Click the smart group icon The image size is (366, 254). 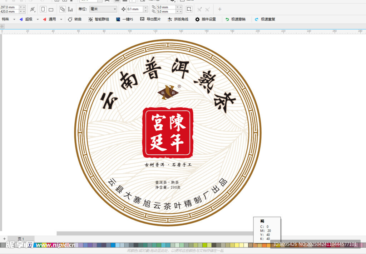90,19
